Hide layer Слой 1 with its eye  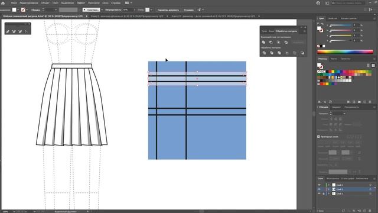[319, 193]
